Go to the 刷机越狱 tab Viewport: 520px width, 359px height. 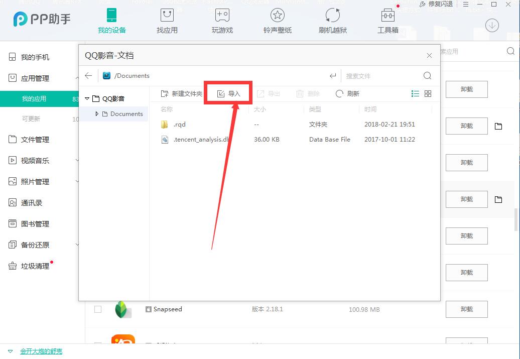(x=333, y=21)
